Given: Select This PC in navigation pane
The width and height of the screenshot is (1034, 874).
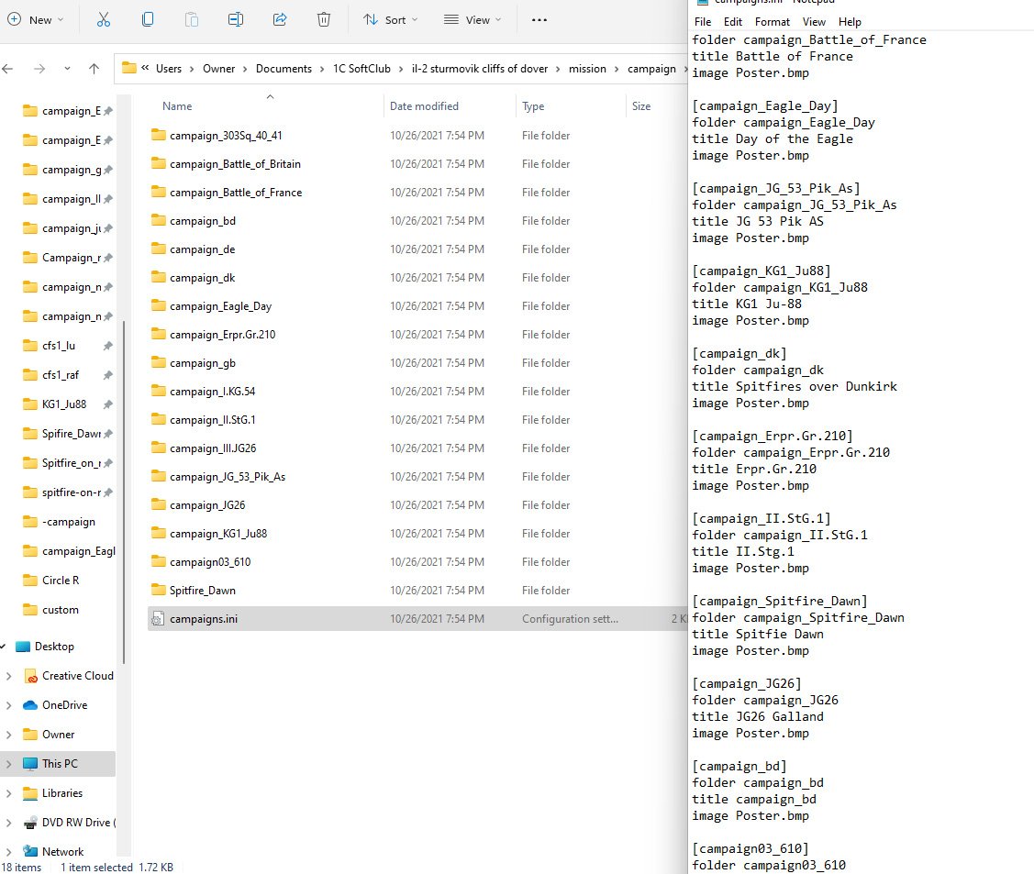Looking at the screenshot, I should pos(60,764).
